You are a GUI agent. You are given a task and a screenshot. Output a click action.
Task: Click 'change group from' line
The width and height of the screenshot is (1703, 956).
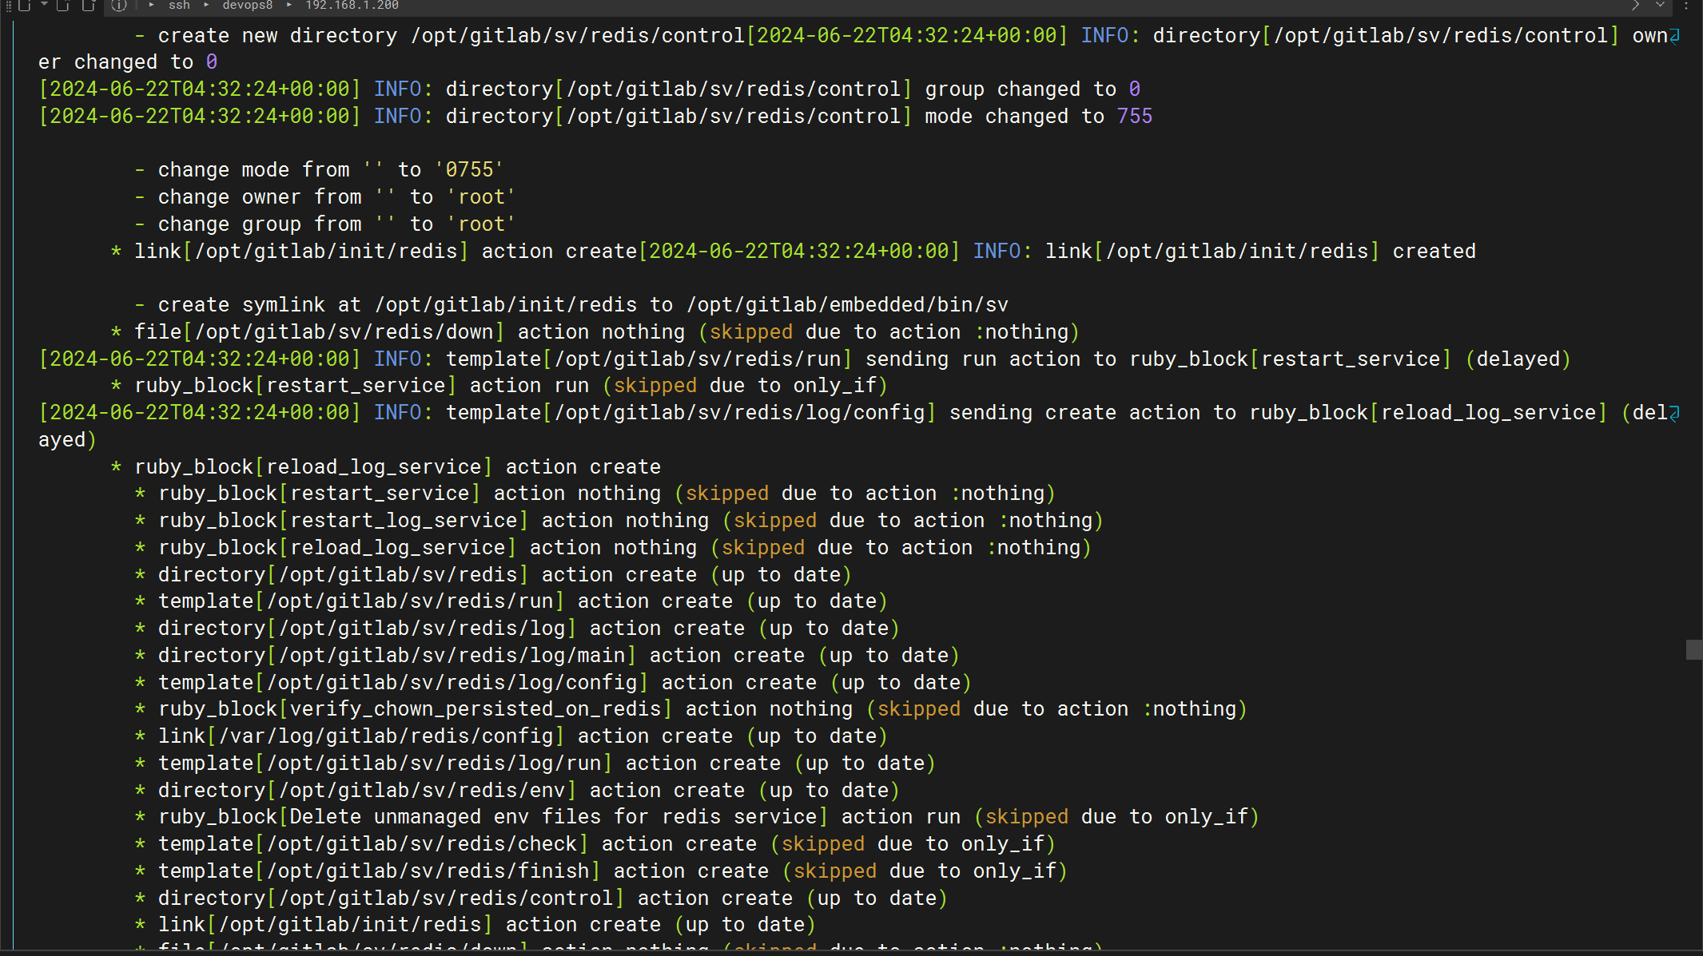click(324, 224)
